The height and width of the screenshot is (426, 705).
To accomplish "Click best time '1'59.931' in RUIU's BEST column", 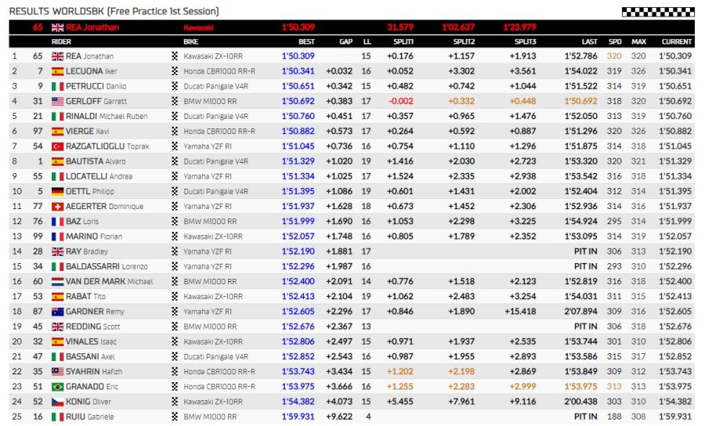I will click(298, 417).
